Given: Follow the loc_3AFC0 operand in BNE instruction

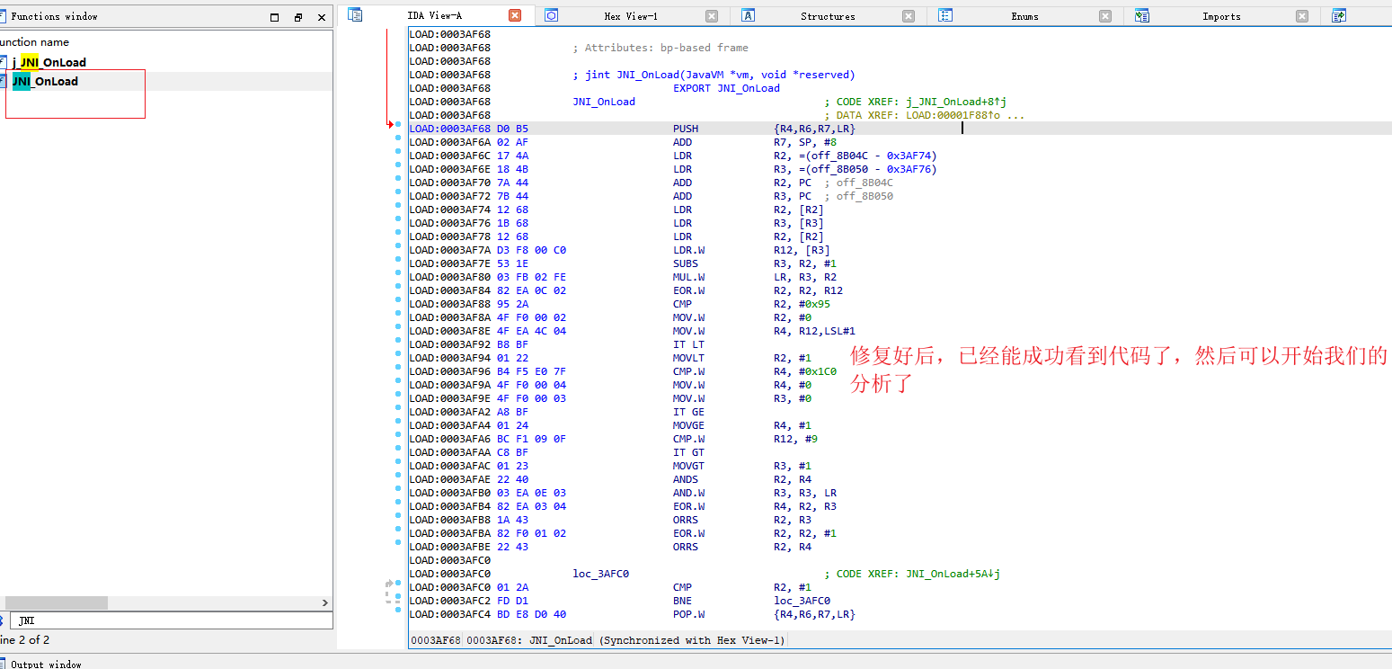Looking at the screenshot, I should coord(802,601).
